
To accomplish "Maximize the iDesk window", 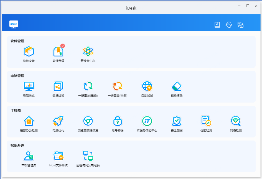I will (248, 6).
